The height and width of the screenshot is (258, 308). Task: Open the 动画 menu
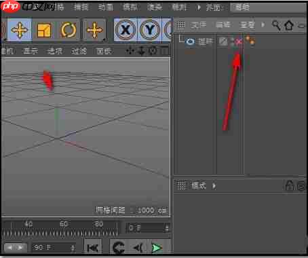pos(106,7)
